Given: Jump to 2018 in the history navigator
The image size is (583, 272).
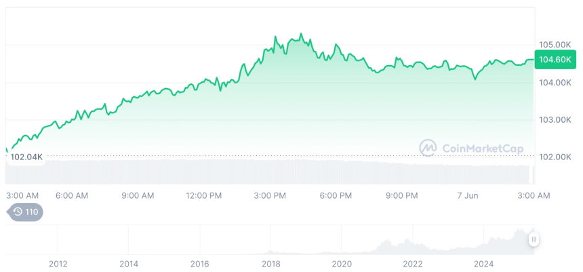Looking at the screenshot, I should click(x=270, y=264).
